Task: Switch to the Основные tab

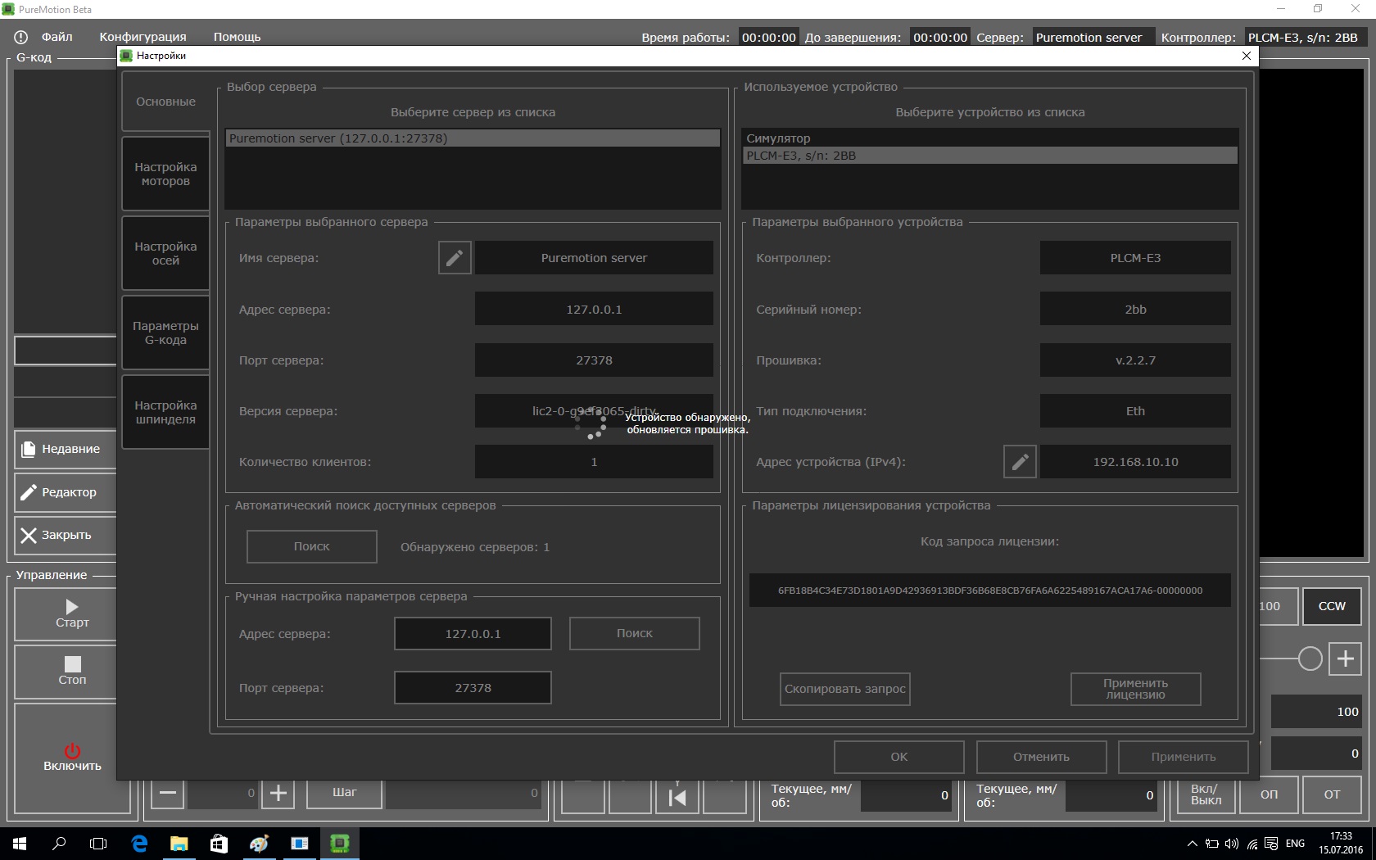Action: [165, 102]
